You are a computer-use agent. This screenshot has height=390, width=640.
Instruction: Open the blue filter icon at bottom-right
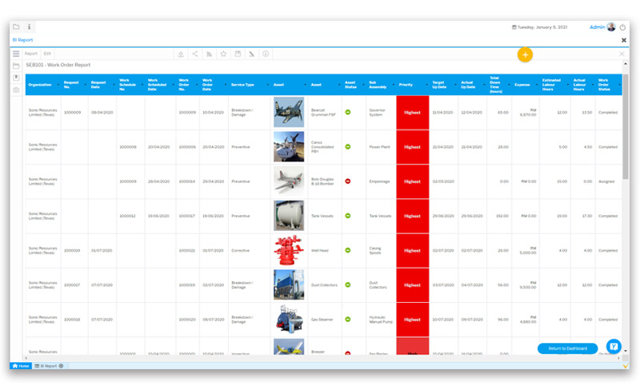point(614,347)
